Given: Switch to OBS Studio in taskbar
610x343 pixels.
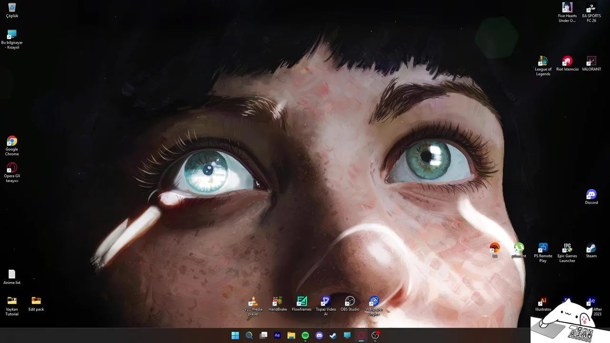Looking at the screenshot, I should 376,335.
